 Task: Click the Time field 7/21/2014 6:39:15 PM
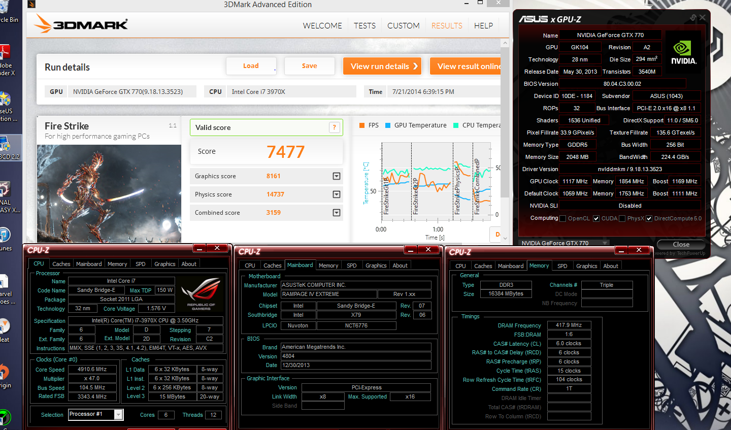point(444,92)
